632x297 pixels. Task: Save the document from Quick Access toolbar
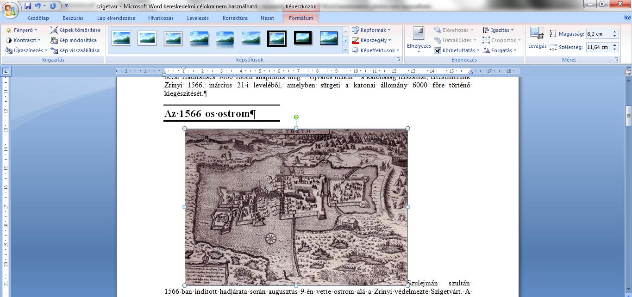point(28,6)
